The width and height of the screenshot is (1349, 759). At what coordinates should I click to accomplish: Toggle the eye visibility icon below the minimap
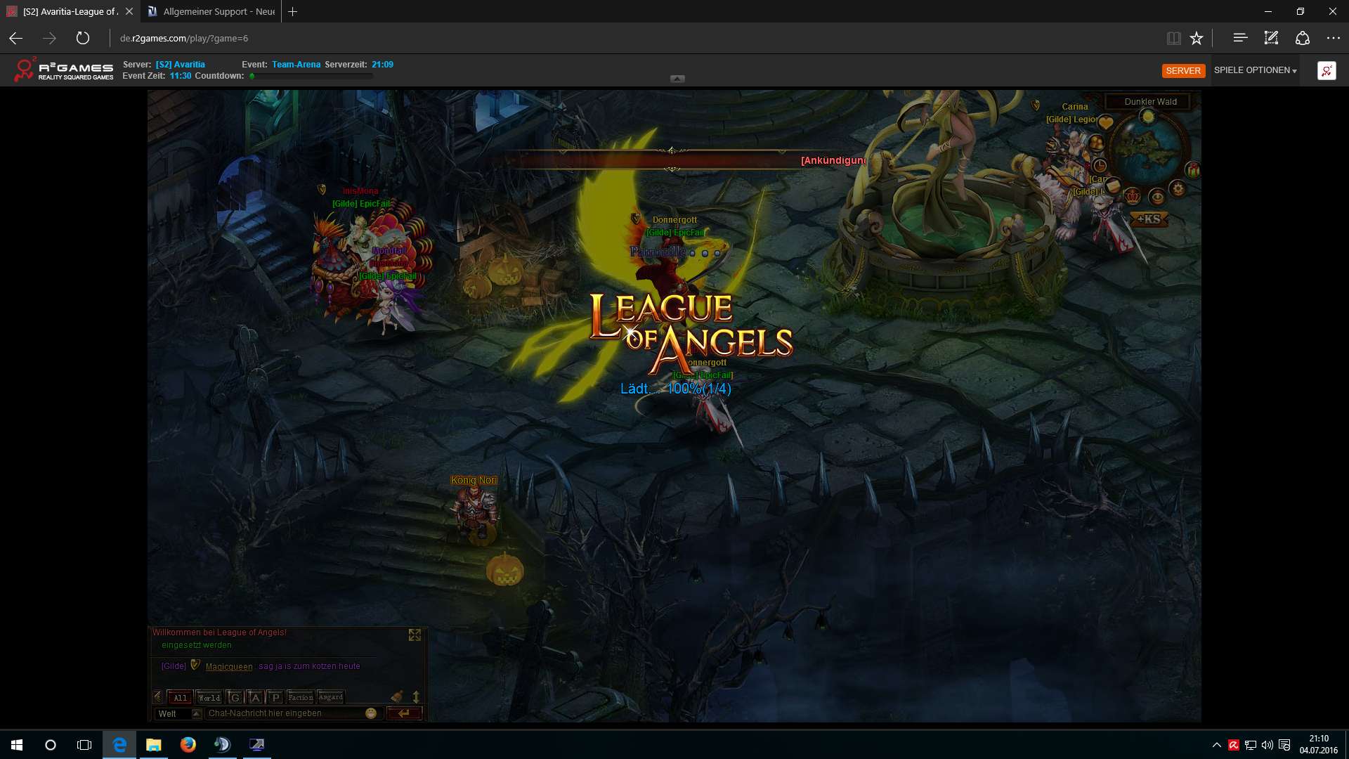1156,197
